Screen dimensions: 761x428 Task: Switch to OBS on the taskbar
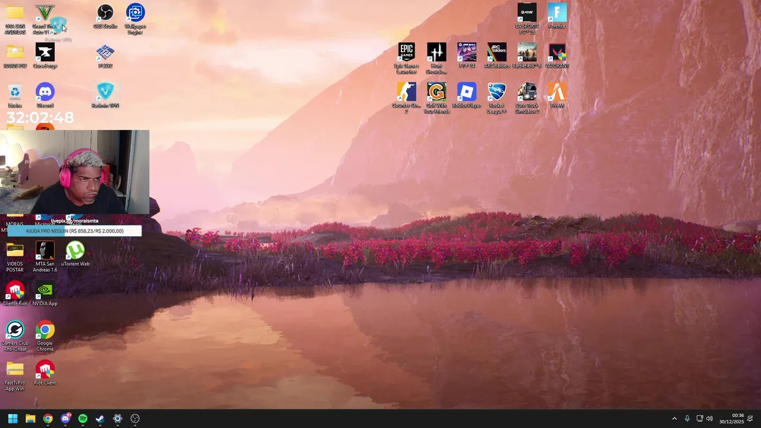click(x=135, y=418)
